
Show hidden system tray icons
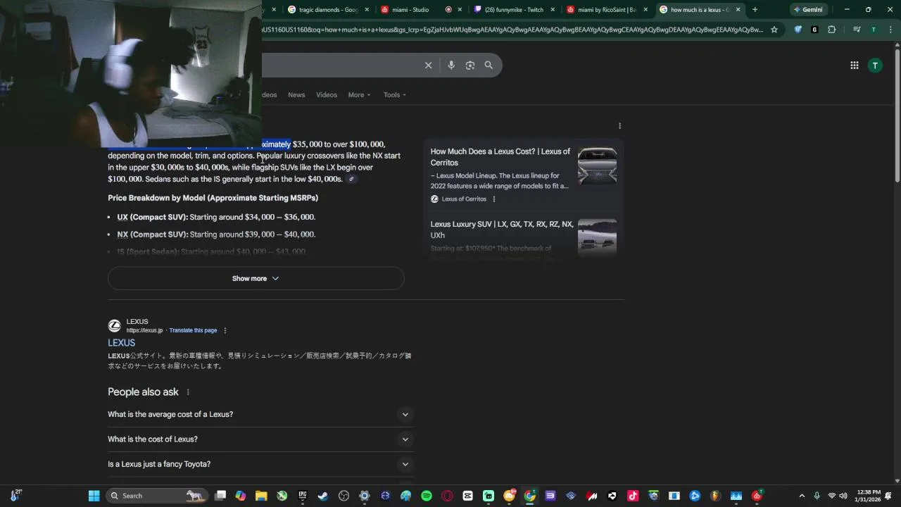point(802,496)
